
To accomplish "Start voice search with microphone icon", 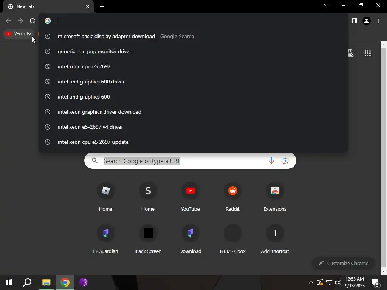I will (271, 161).
